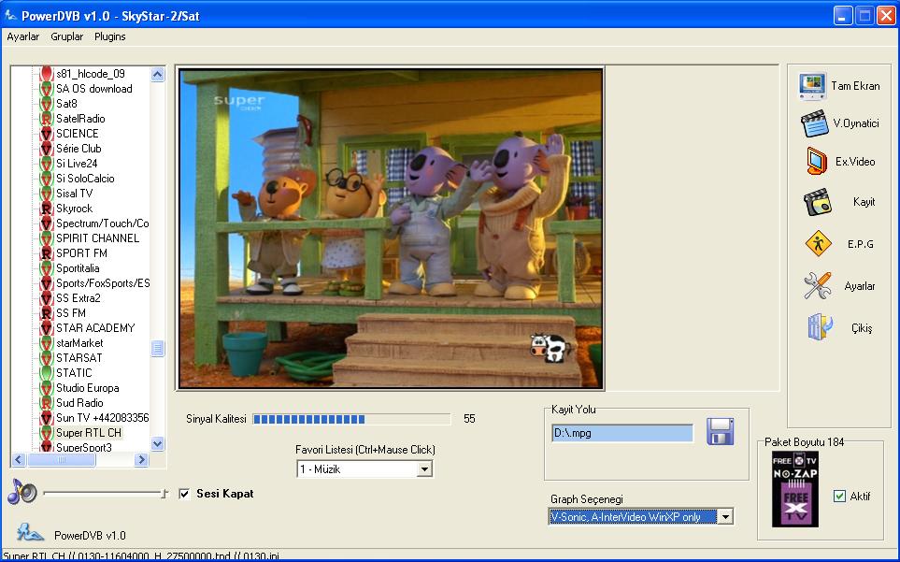Click the Çikis exit door icon
This screenshot has height=562, width=900.
819,328
